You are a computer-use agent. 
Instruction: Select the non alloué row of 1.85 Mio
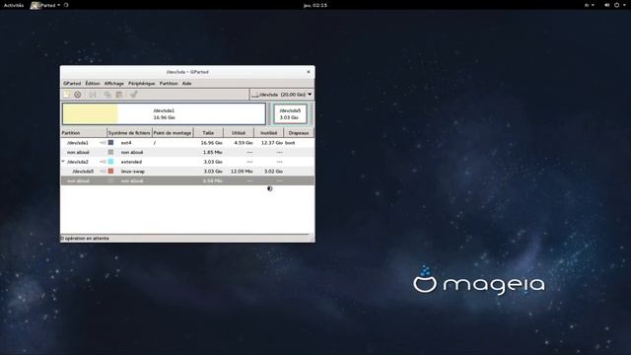[x=187, y=152]
